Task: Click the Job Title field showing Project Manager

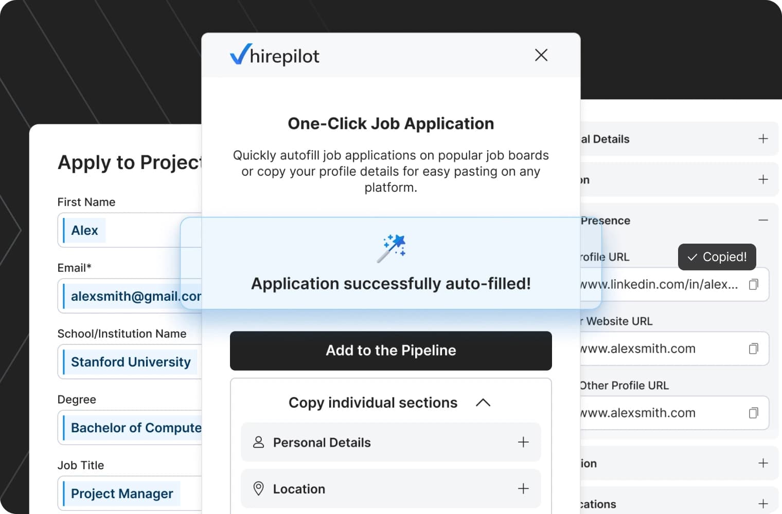Action: tap(121, 493)
